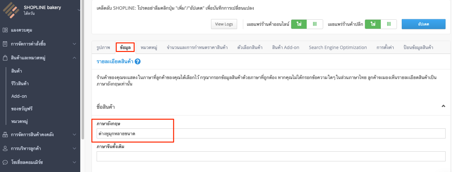452x172 pixels.
Task: Click the shopping bag icon for สินค้าและหมวดหมู่
Action: click(5, 58)
